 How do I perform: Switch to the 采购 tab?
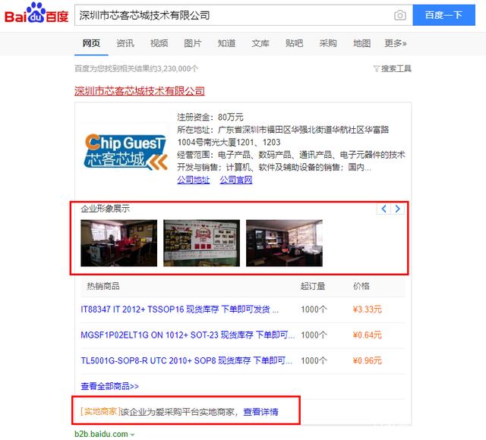coord(328,43)
